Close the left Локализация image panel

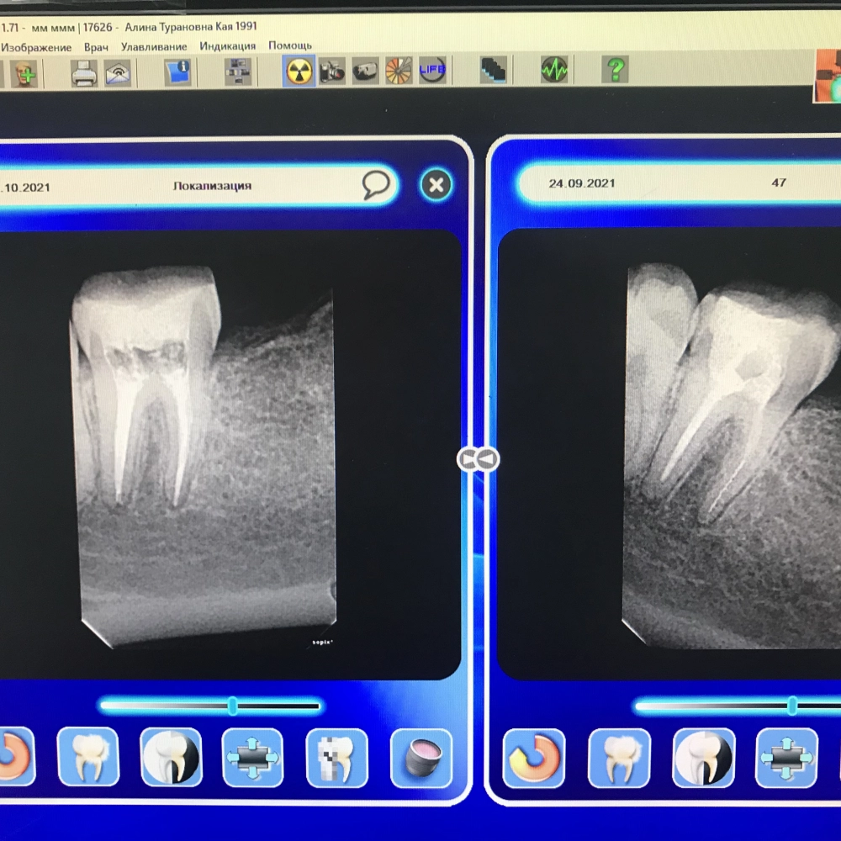pyautogui.click(x=436, y=185)
